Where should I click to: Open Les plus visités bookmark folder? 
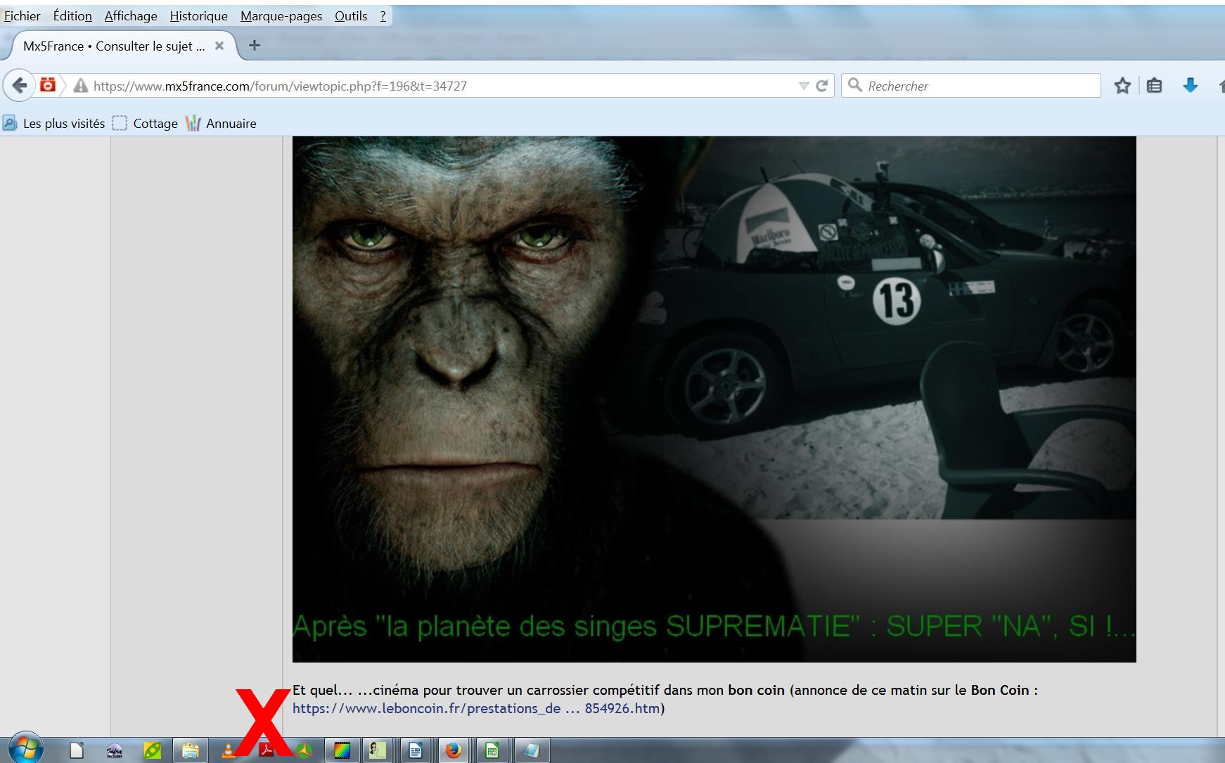click(54, 124)
